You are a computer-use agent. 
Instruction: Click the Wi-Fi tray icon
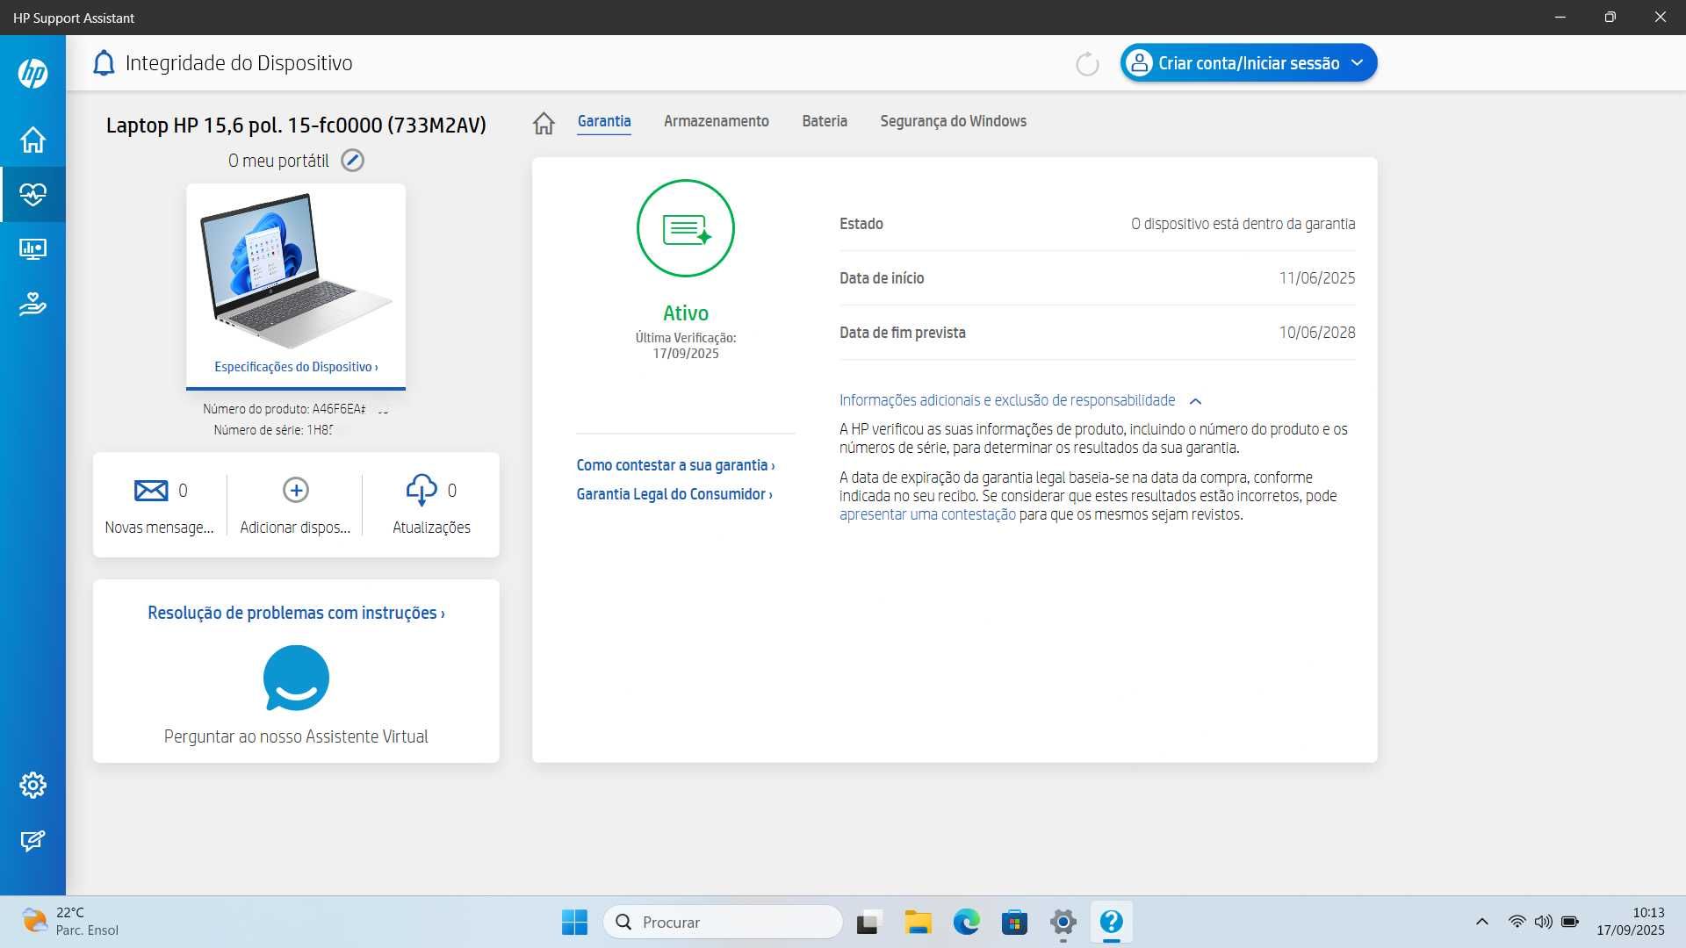point(1517,922)
